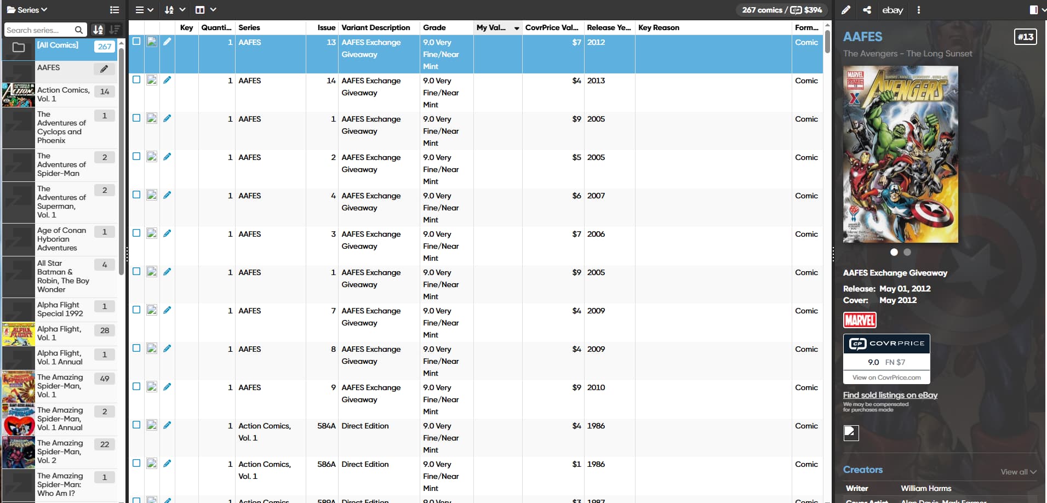1047x503 pixels.
Task: Show the second cover image dot
Action: click(x=907, y=252)
